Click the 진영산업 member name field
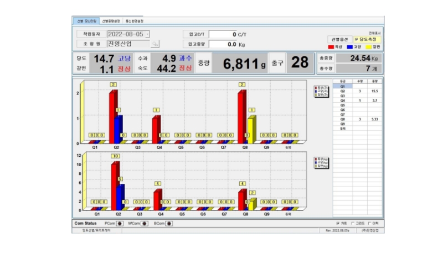443x254 pixels. pyautogui.click(x=128, y=44)
